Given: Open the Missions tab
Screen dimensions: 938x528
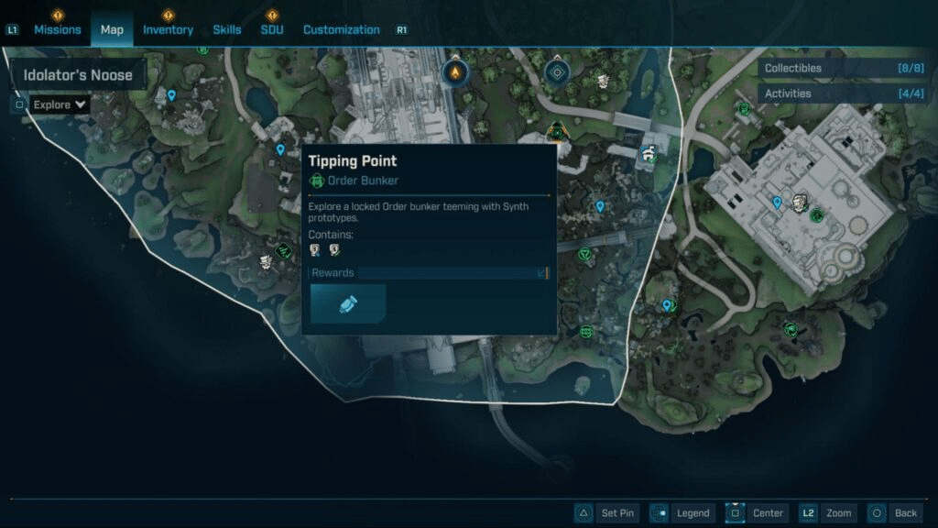Looking at the screenshot, I should (57, 29).
